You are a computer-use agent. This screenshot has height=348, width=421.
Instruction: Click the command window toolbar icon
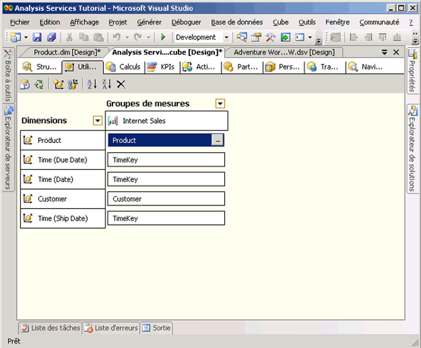(300, 37)
